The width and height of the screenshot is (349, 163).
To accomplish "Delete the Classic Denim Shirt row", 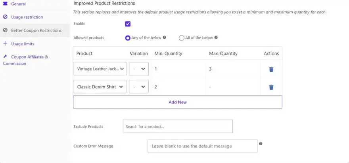I will pyautogui.click(x=271, y=87).
